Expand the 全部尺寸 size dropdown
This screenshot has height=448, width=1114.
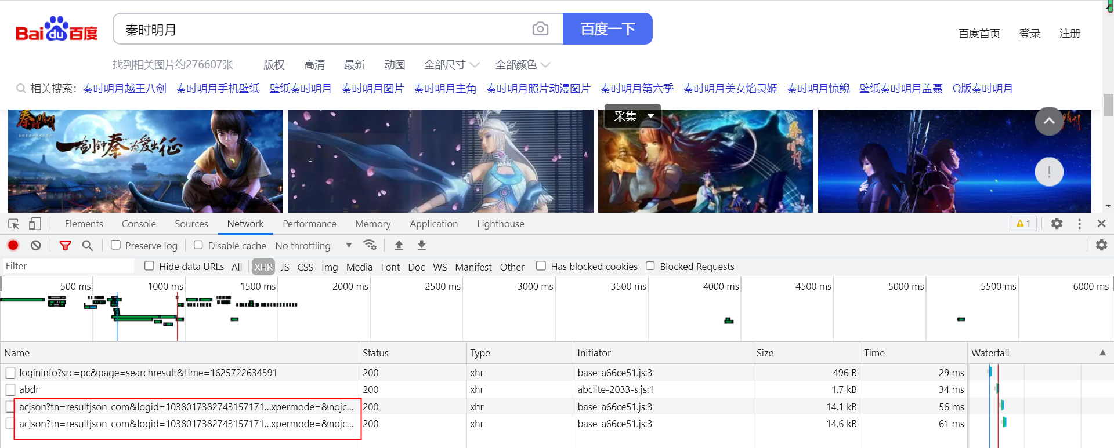point(451,65)
